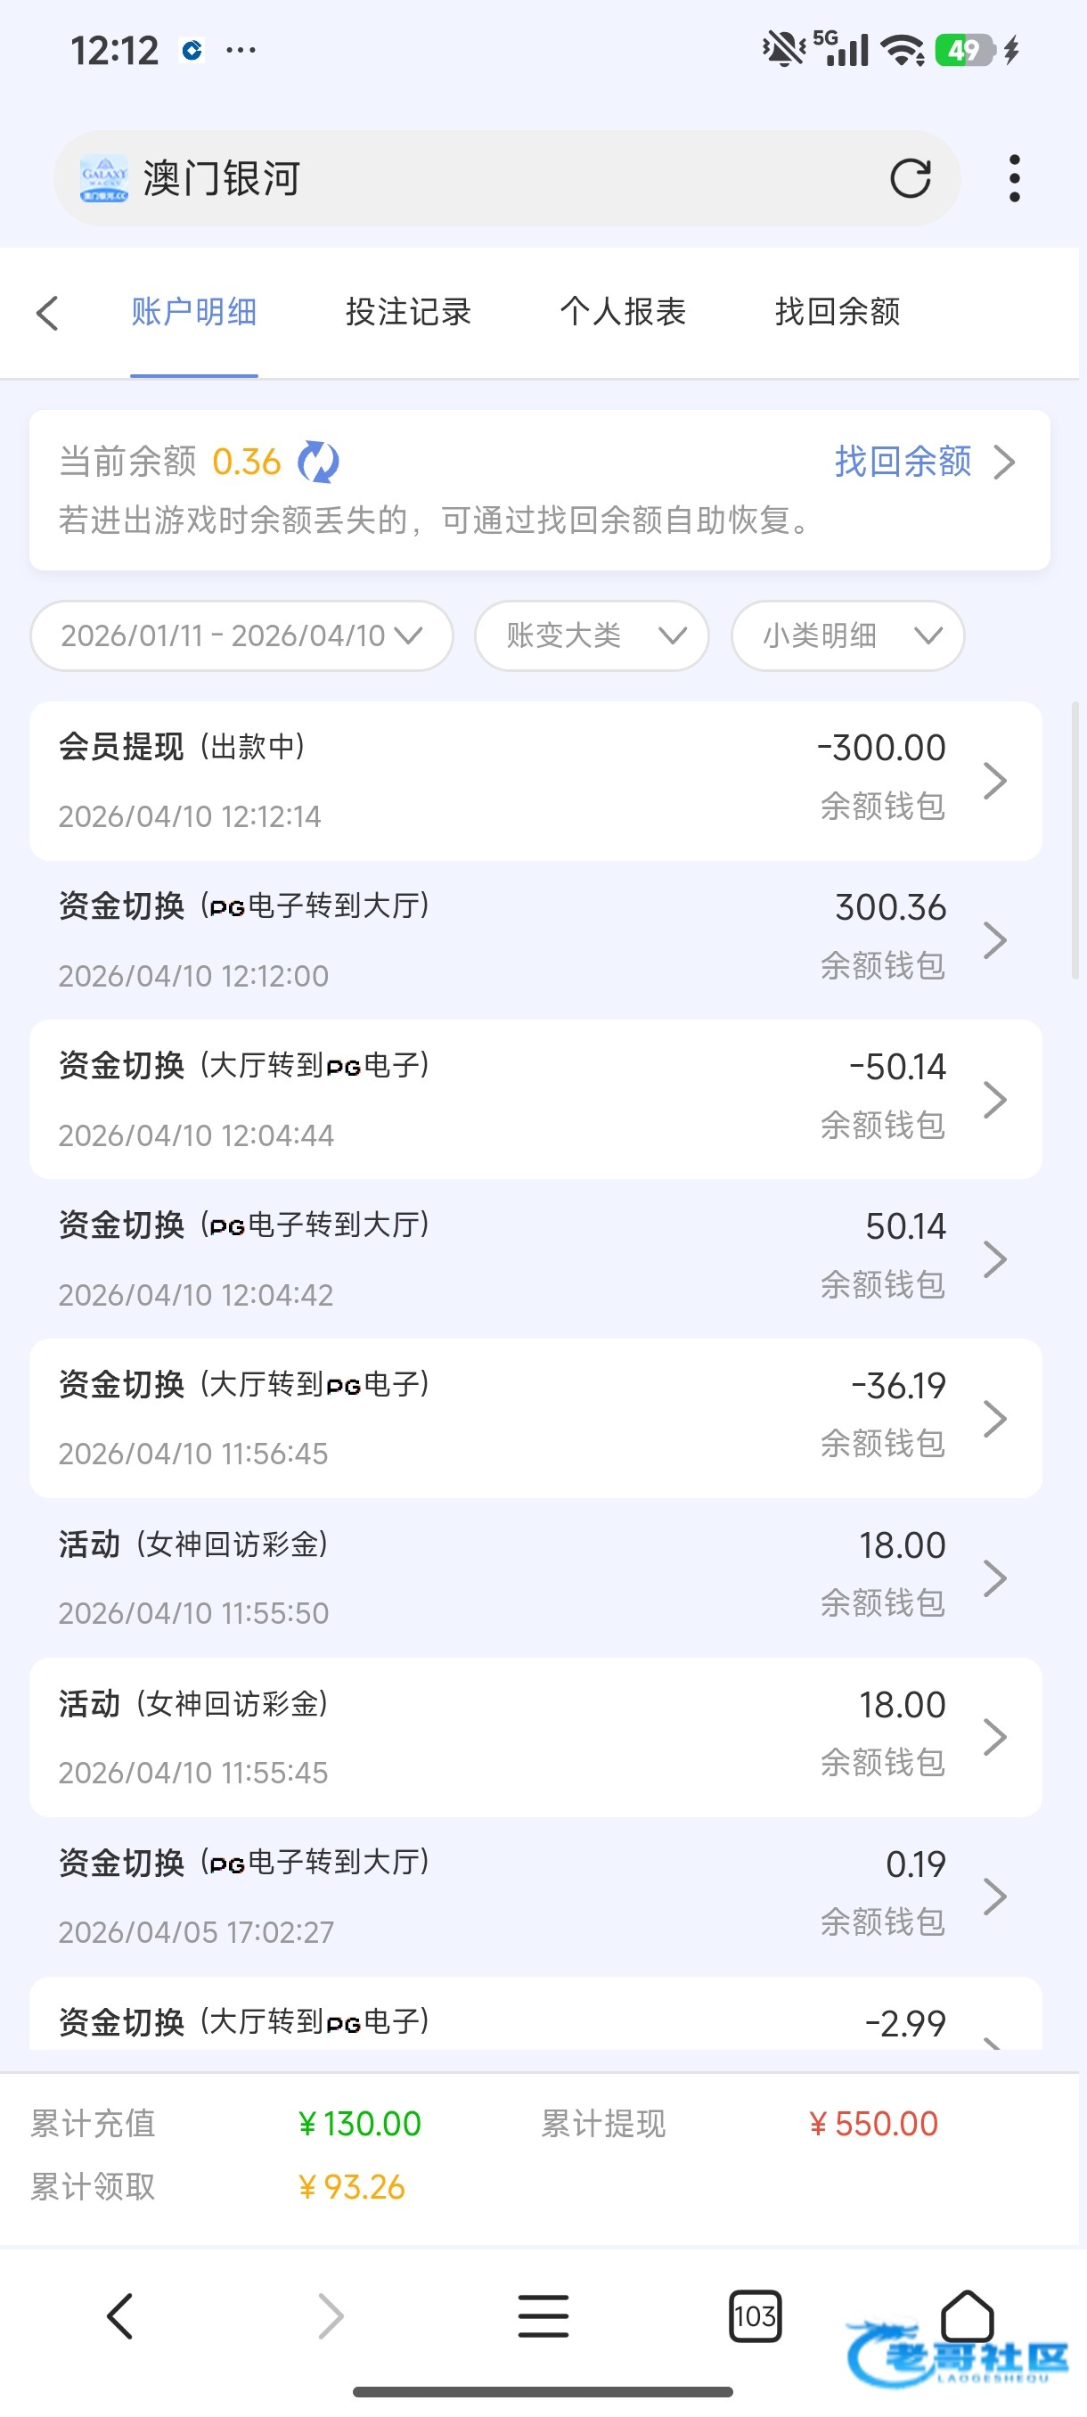This screenshot has width=1087, height=2417.
Task: Switch to the 个人报表 tab
Action: pos(623,312)
